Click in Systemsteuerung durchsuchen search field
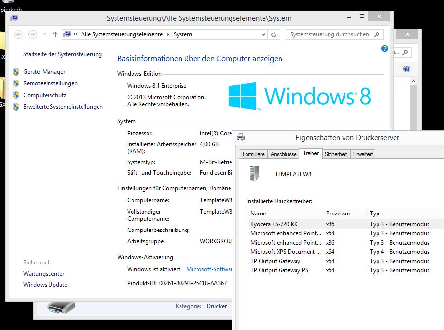The image size is (444, 330). [329, 34]
